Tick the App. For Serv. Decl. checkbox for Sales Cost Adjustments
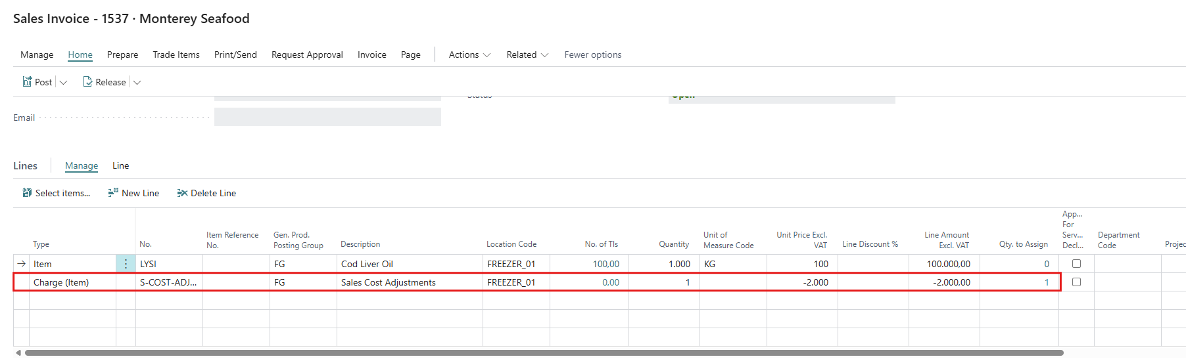 coord(1076,282)
